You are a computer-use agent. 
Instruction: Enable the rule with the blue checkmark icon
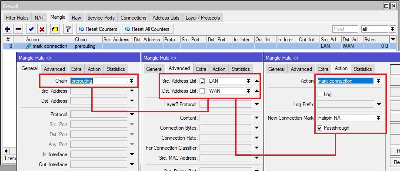pyautogui.click(x=31, y=29)
